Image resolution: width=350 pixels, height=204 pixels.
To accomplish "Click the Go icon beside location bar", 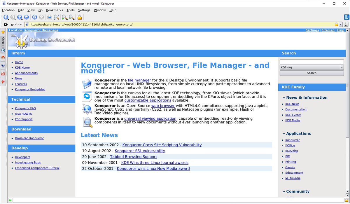I will coord(346,24).
